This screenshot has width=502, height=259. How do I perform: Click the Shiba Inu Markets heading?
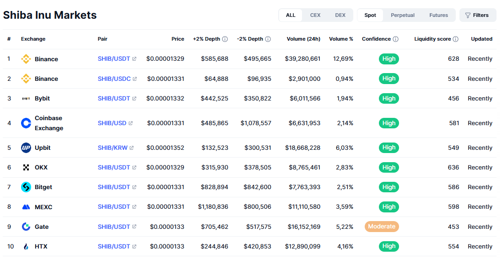(50, 15)
